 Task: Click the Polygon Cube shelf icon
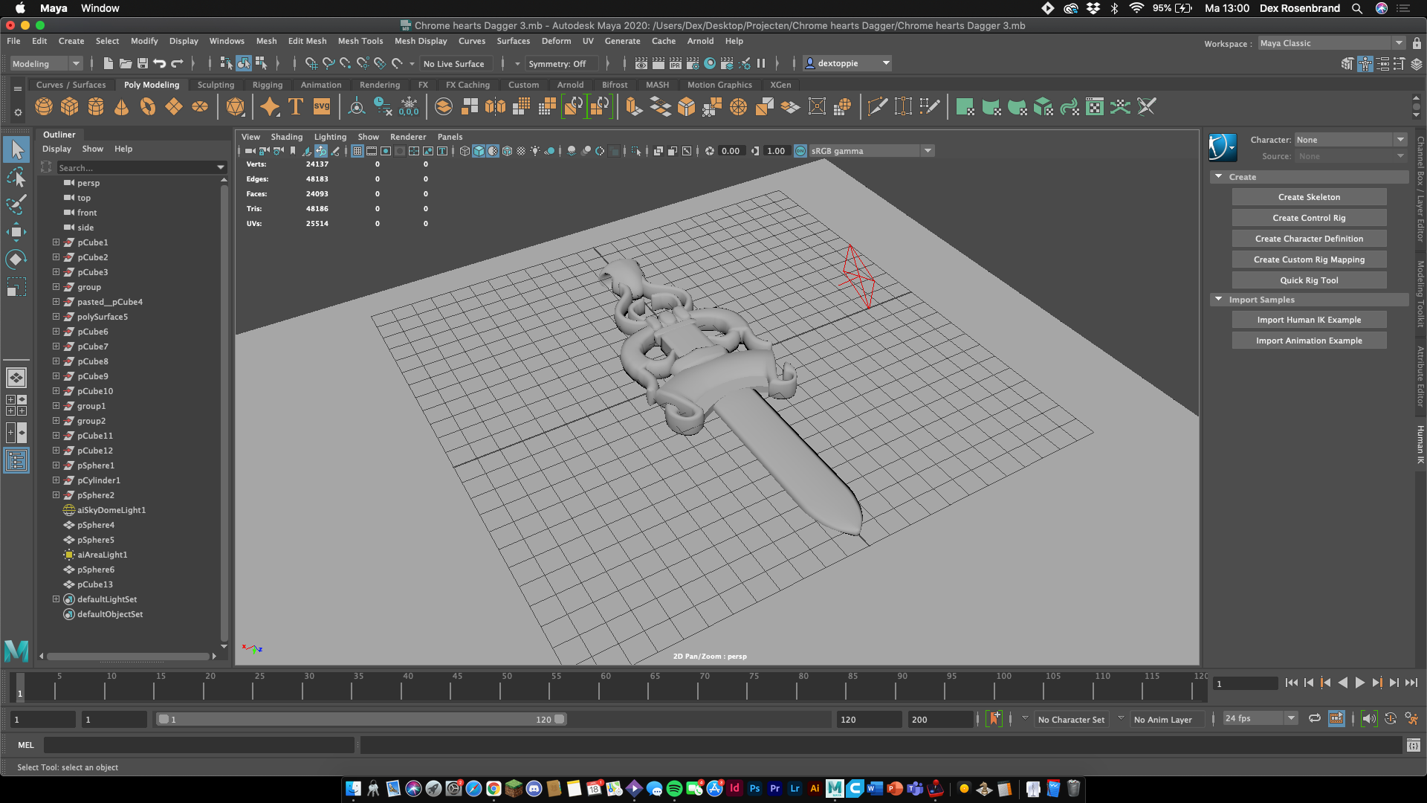pos(70,107)
